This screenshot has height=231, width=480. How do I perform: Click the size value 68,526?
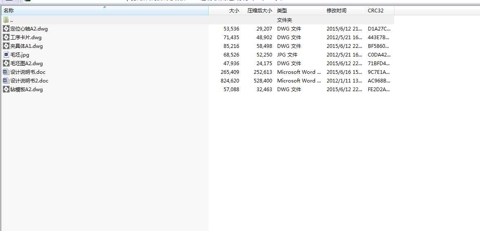point(231,55)
